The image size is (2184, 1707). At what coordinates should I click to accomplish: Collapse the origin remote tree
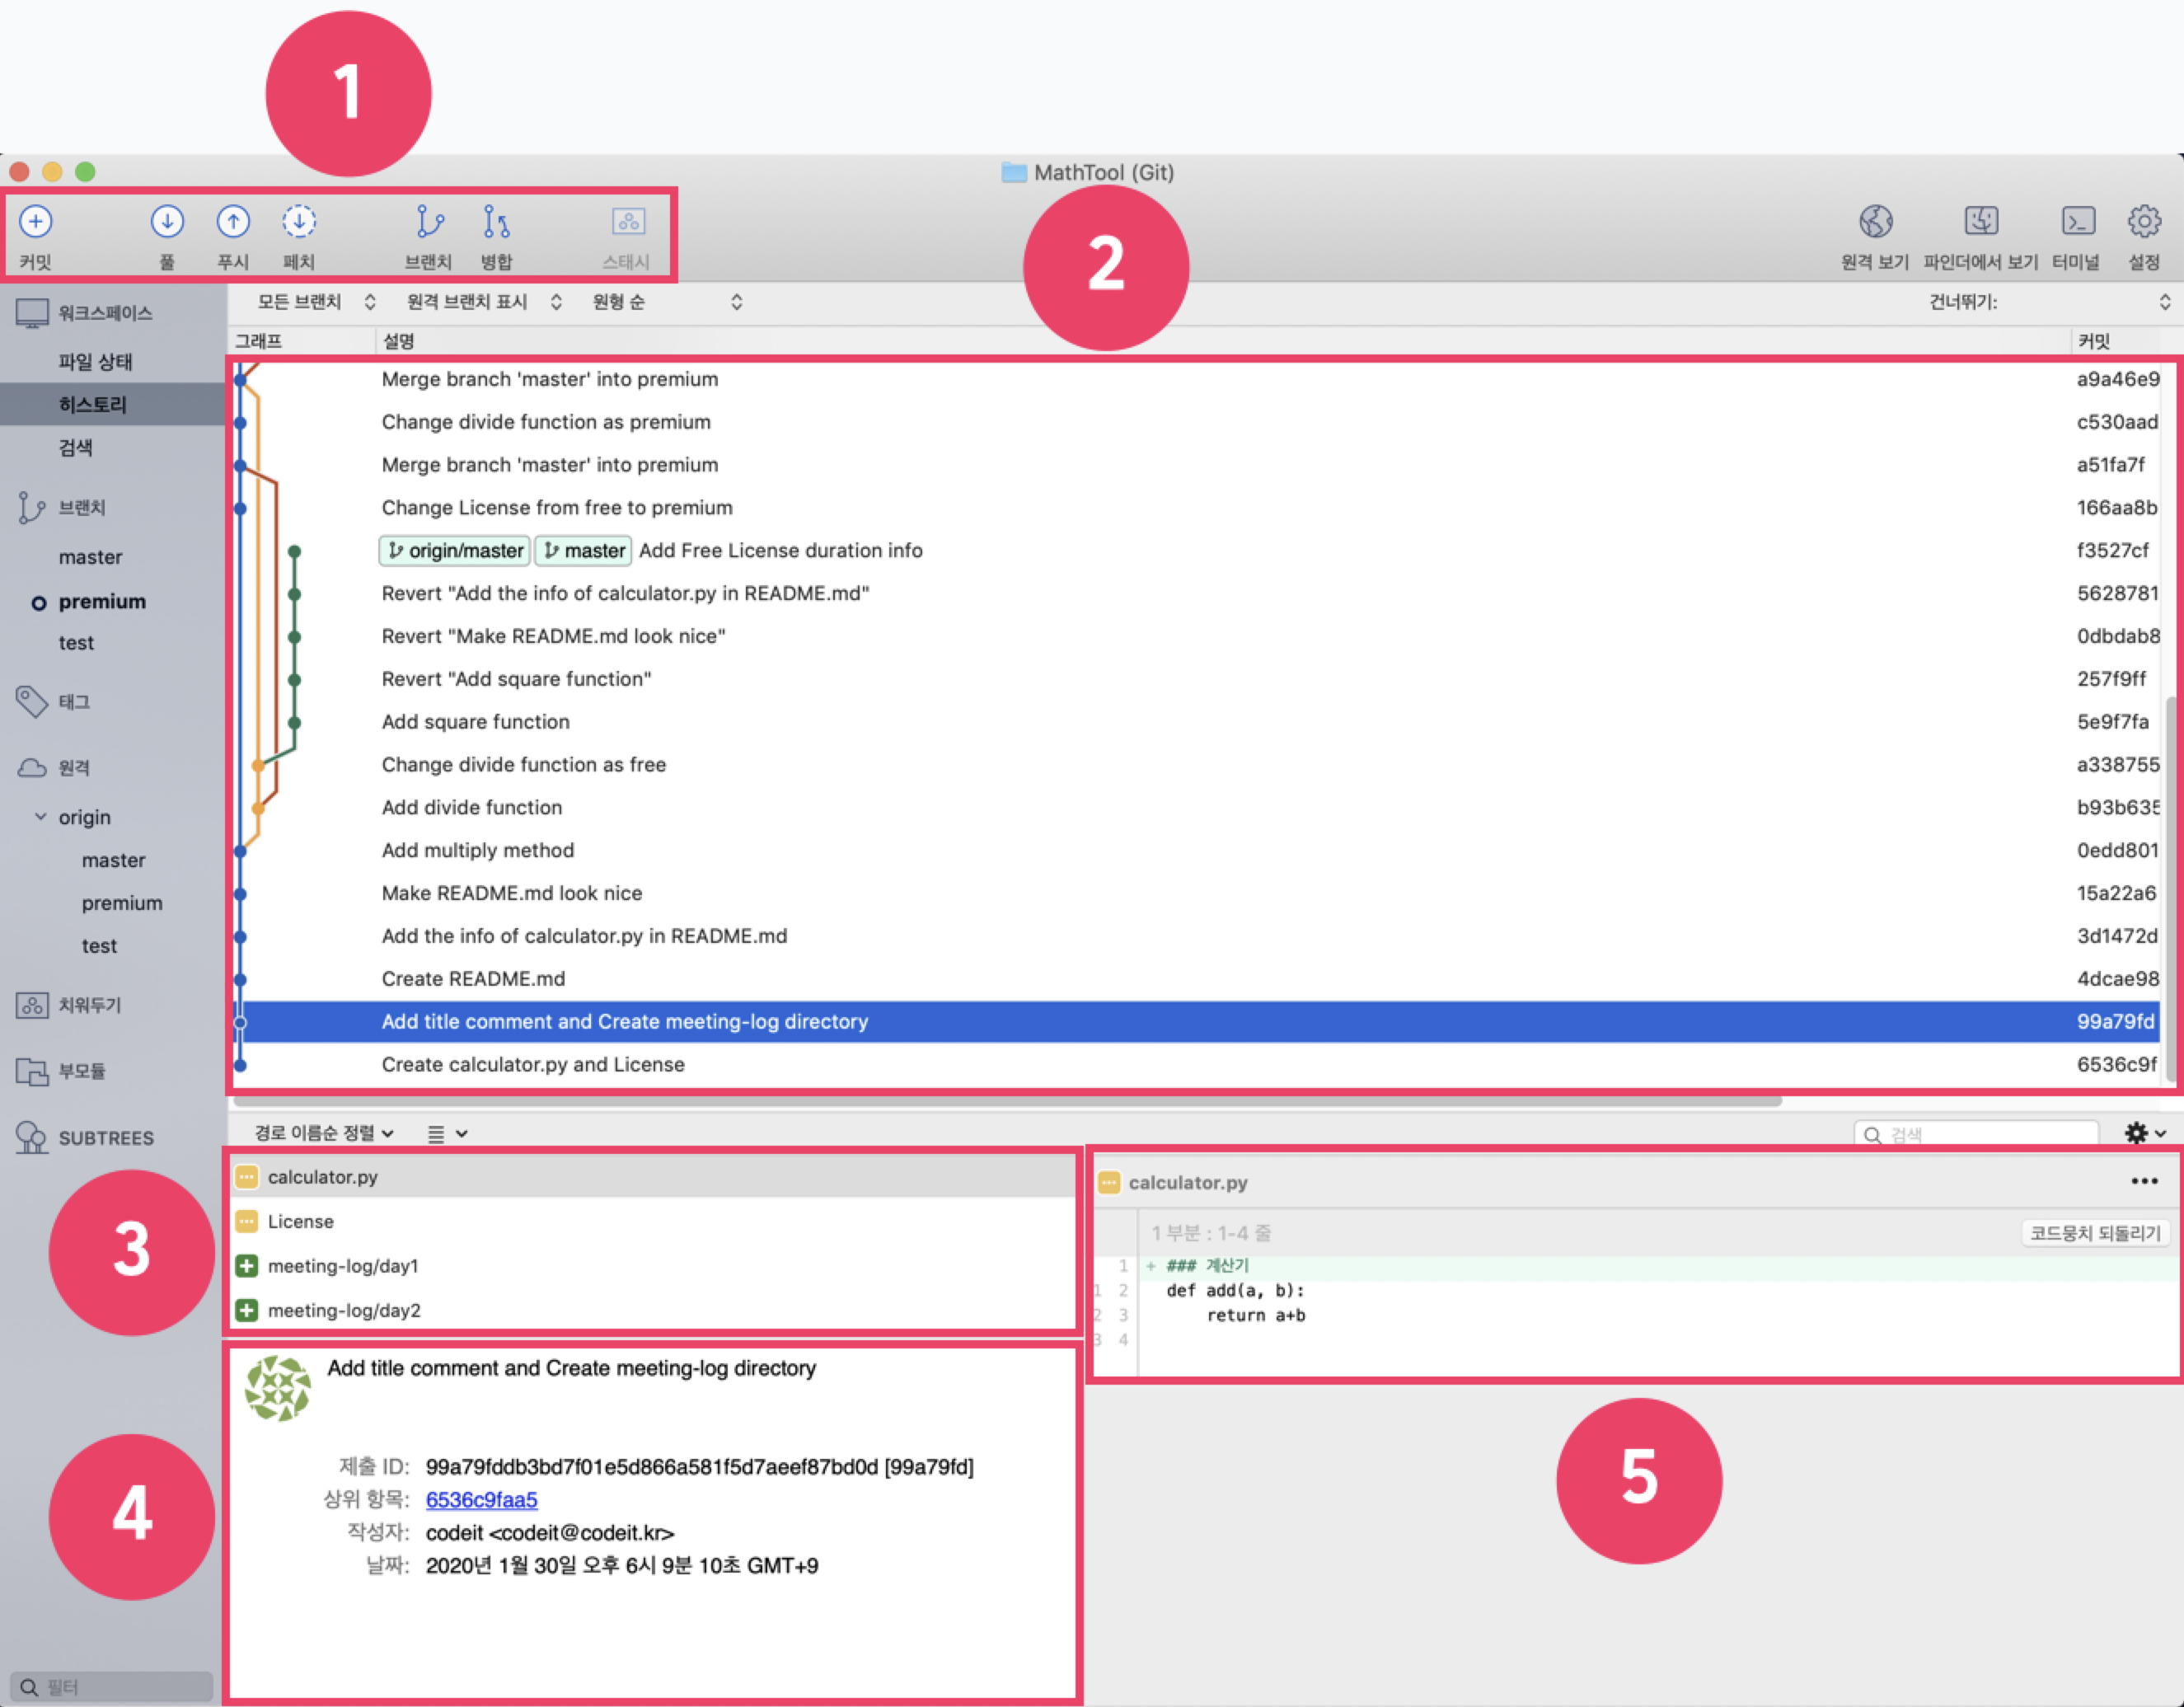click(x=41, y=817)
